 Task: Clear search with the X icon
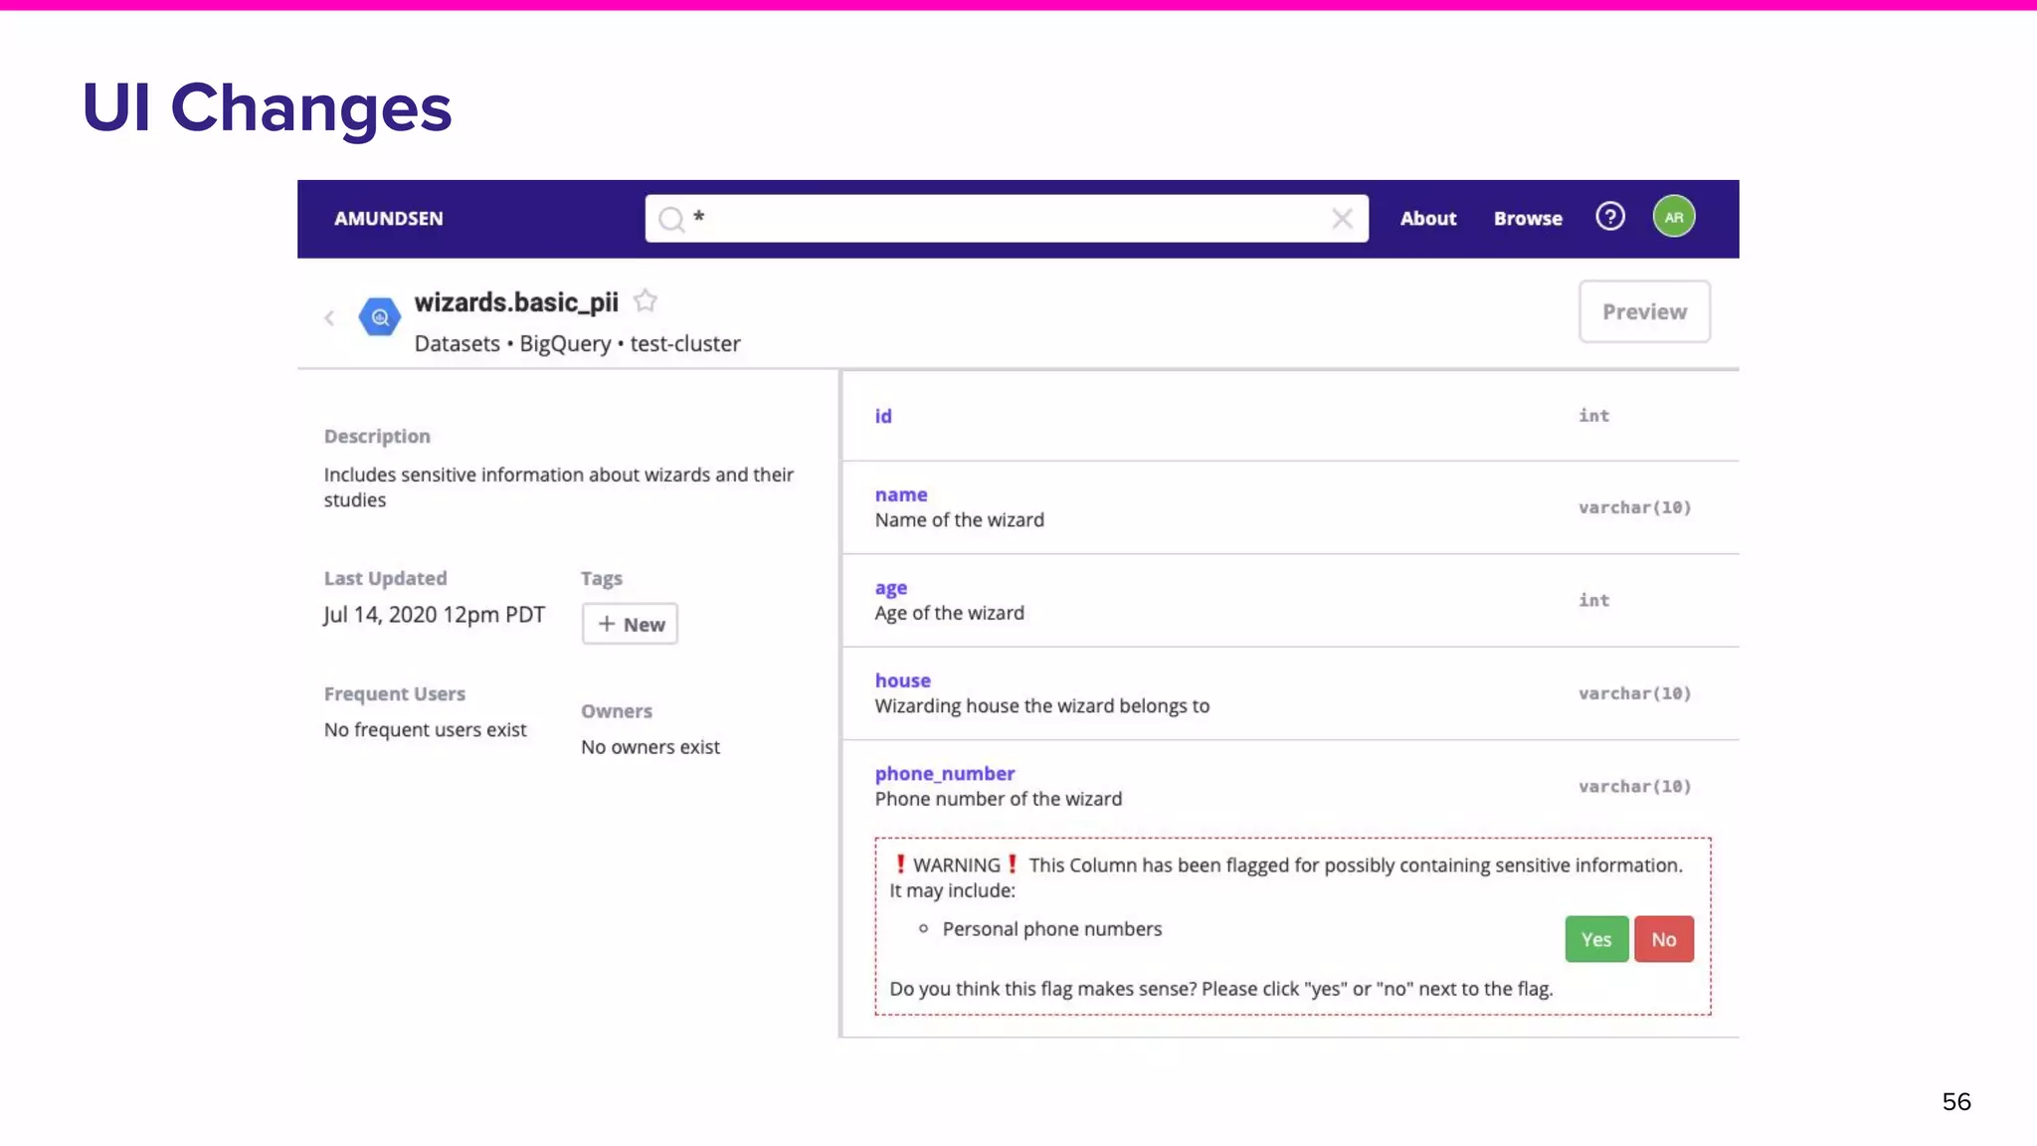click(x=1342, y=219)
